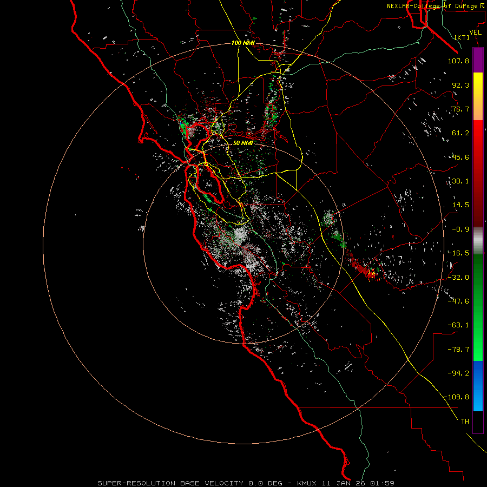This screenshot has height=487, width=487.
Task: Select the -94.2 velocity scale value
Action: [458, 373]
